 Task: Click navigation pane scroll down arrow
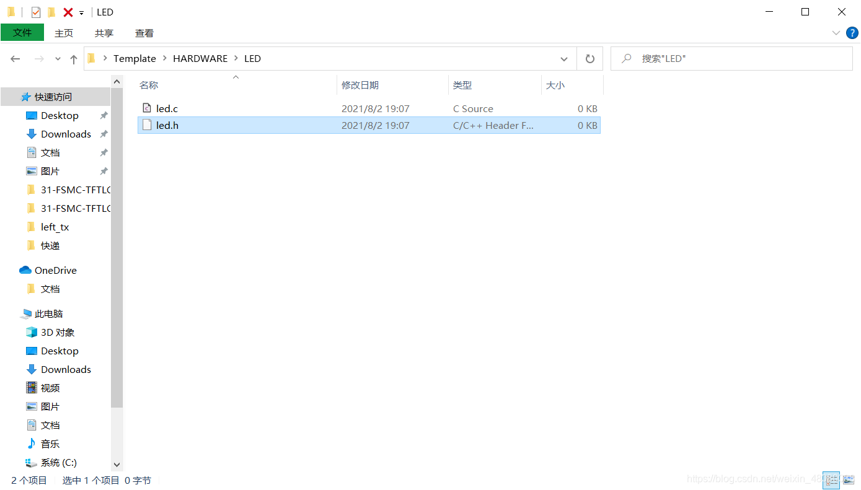point(117,465)
